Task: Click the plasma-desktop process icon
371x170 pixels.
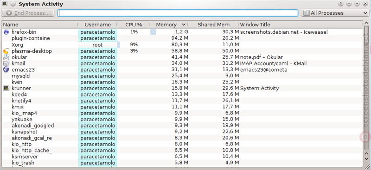Action: (x=6, y=51)
